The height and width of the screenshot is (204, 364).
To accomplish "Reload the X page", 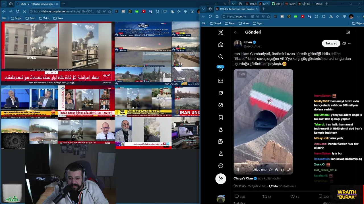I will [210, 16].
